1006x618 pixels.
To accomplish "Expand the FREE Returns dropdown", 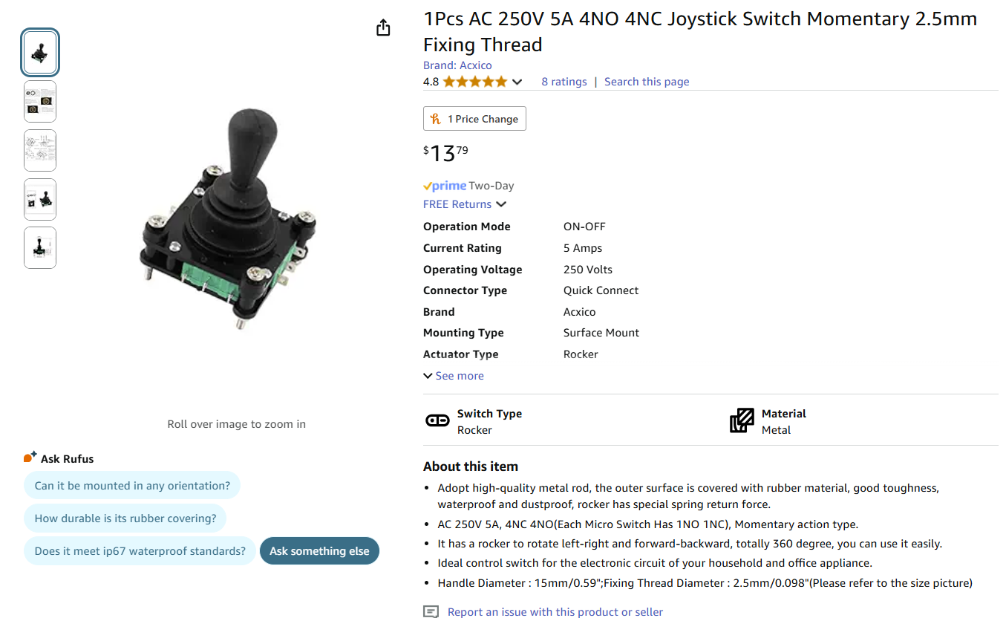I will click(x=501, y=204).
